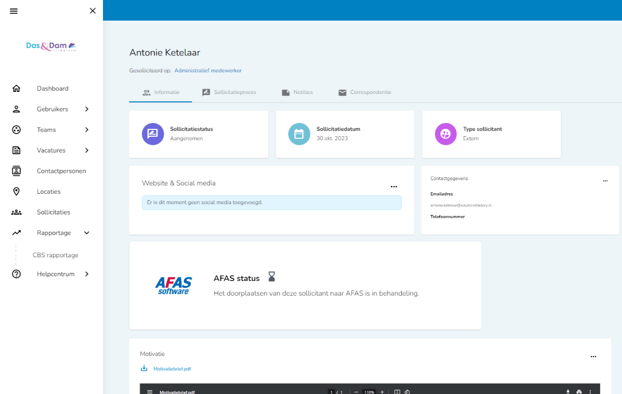Increase PDF zoom with the plus control
The image size is (622, 394).
(382, 391)
